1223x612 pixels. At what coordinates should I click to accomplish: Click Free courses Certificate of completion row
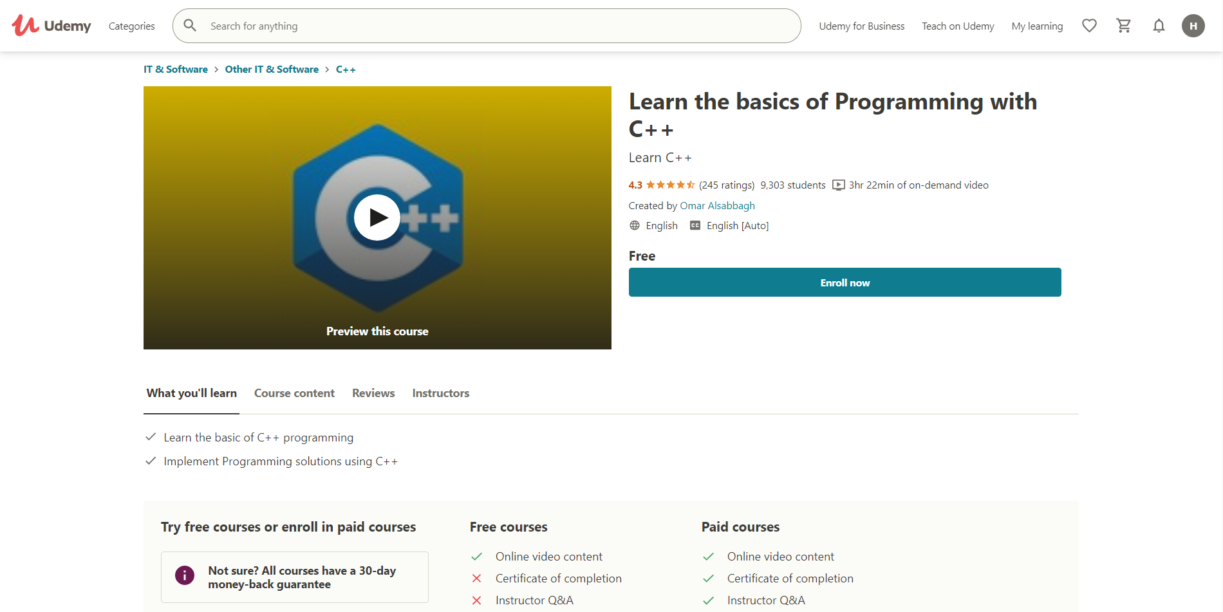[x=546, y=579]
